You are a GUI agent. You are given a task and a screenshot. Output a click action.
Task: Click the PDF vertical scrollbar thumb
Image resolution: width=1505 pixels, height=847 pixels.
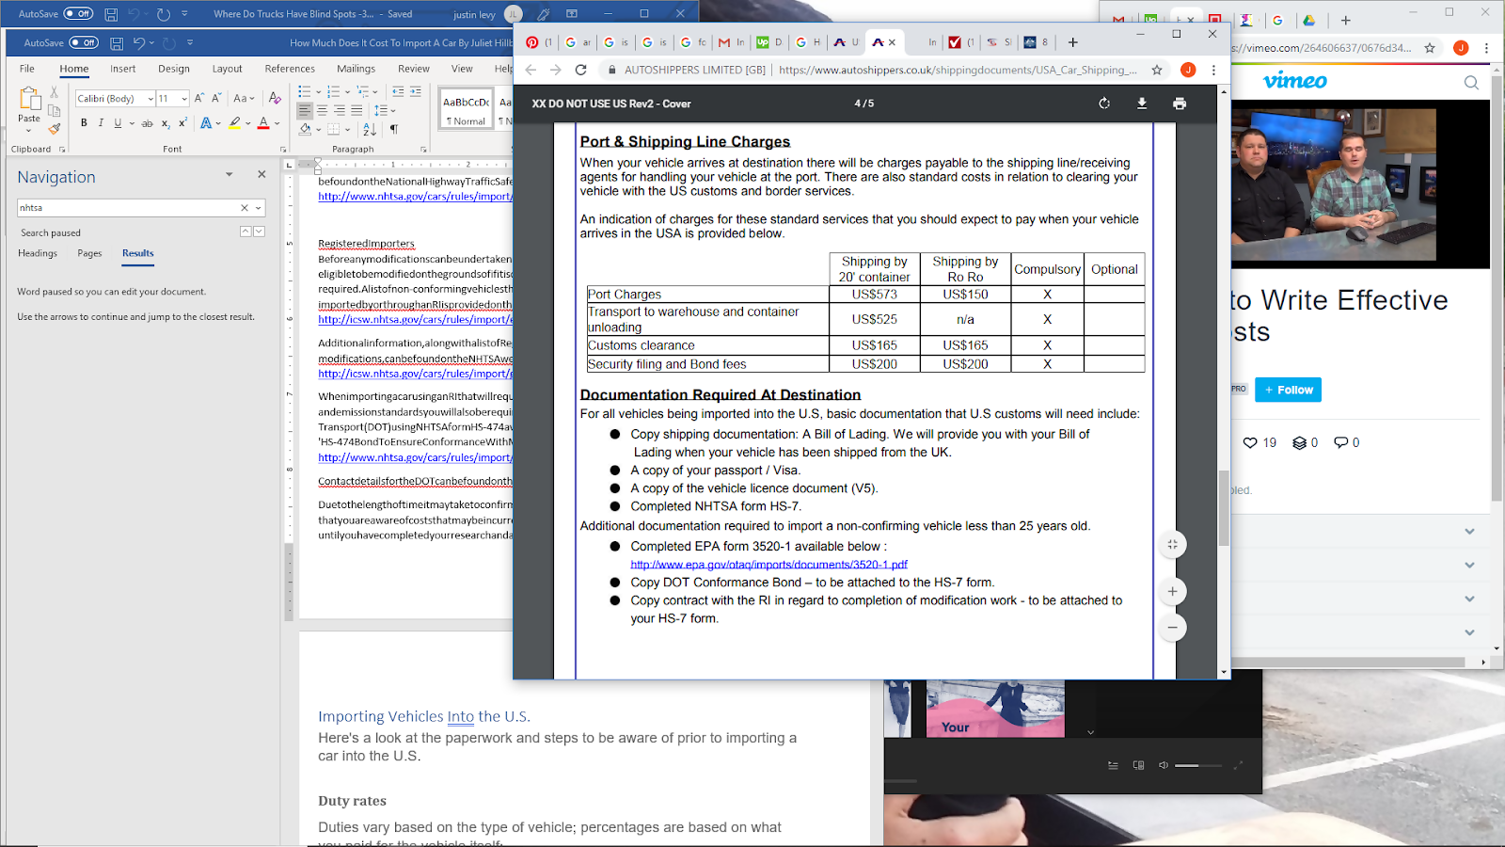1224,508
